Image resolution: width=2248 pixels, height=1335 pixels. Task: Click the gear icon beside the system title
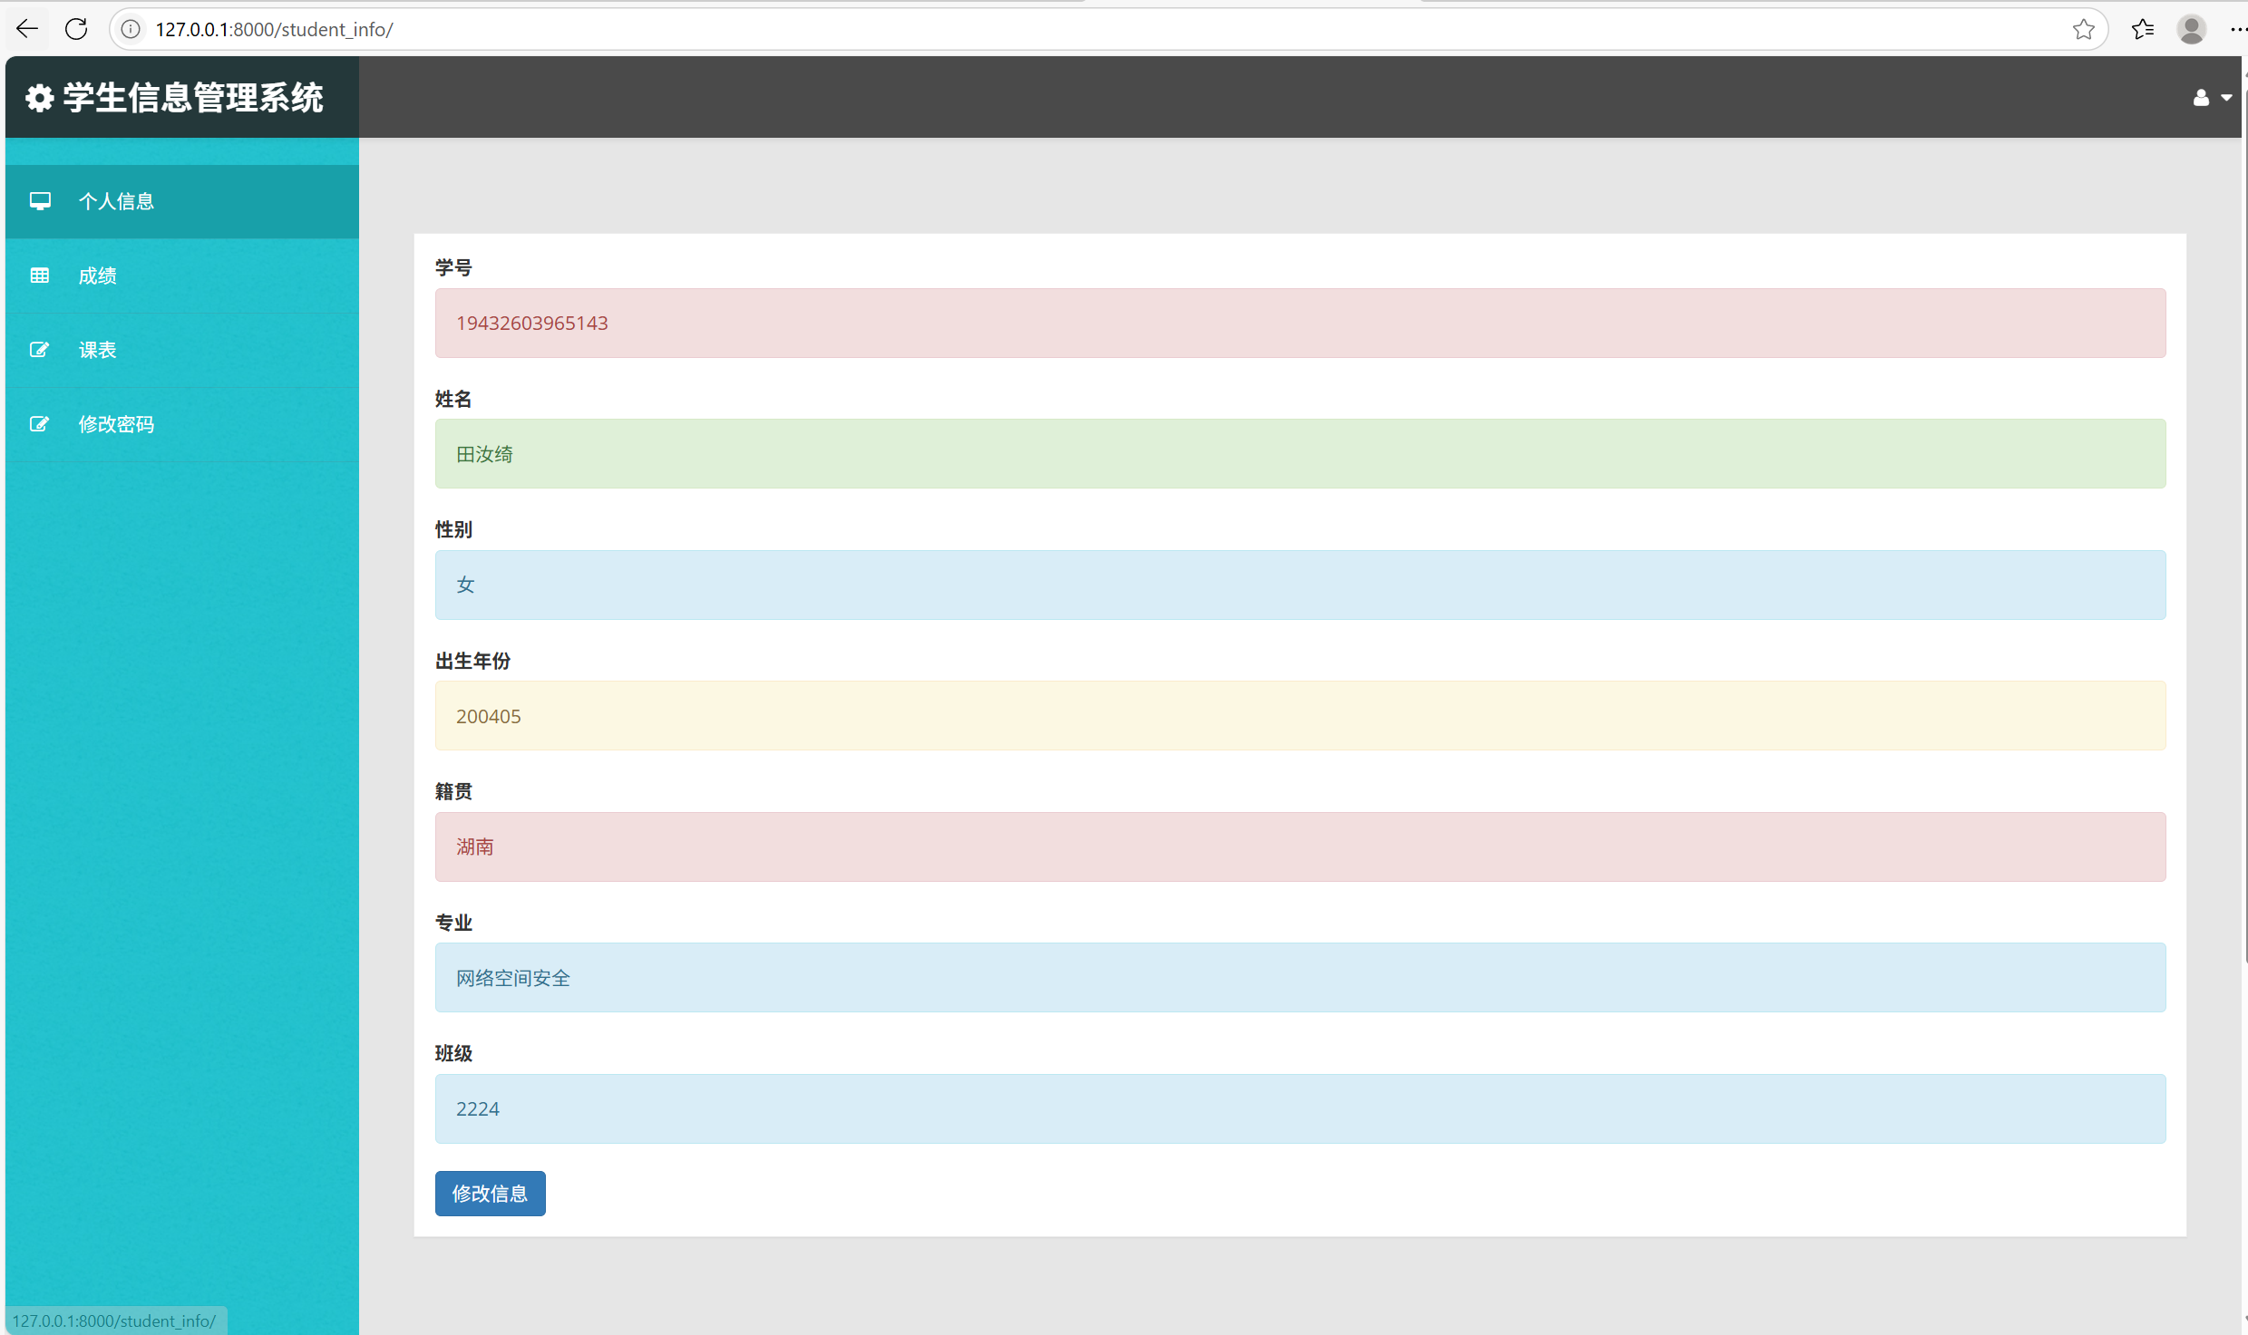click(x=39, y=98)
